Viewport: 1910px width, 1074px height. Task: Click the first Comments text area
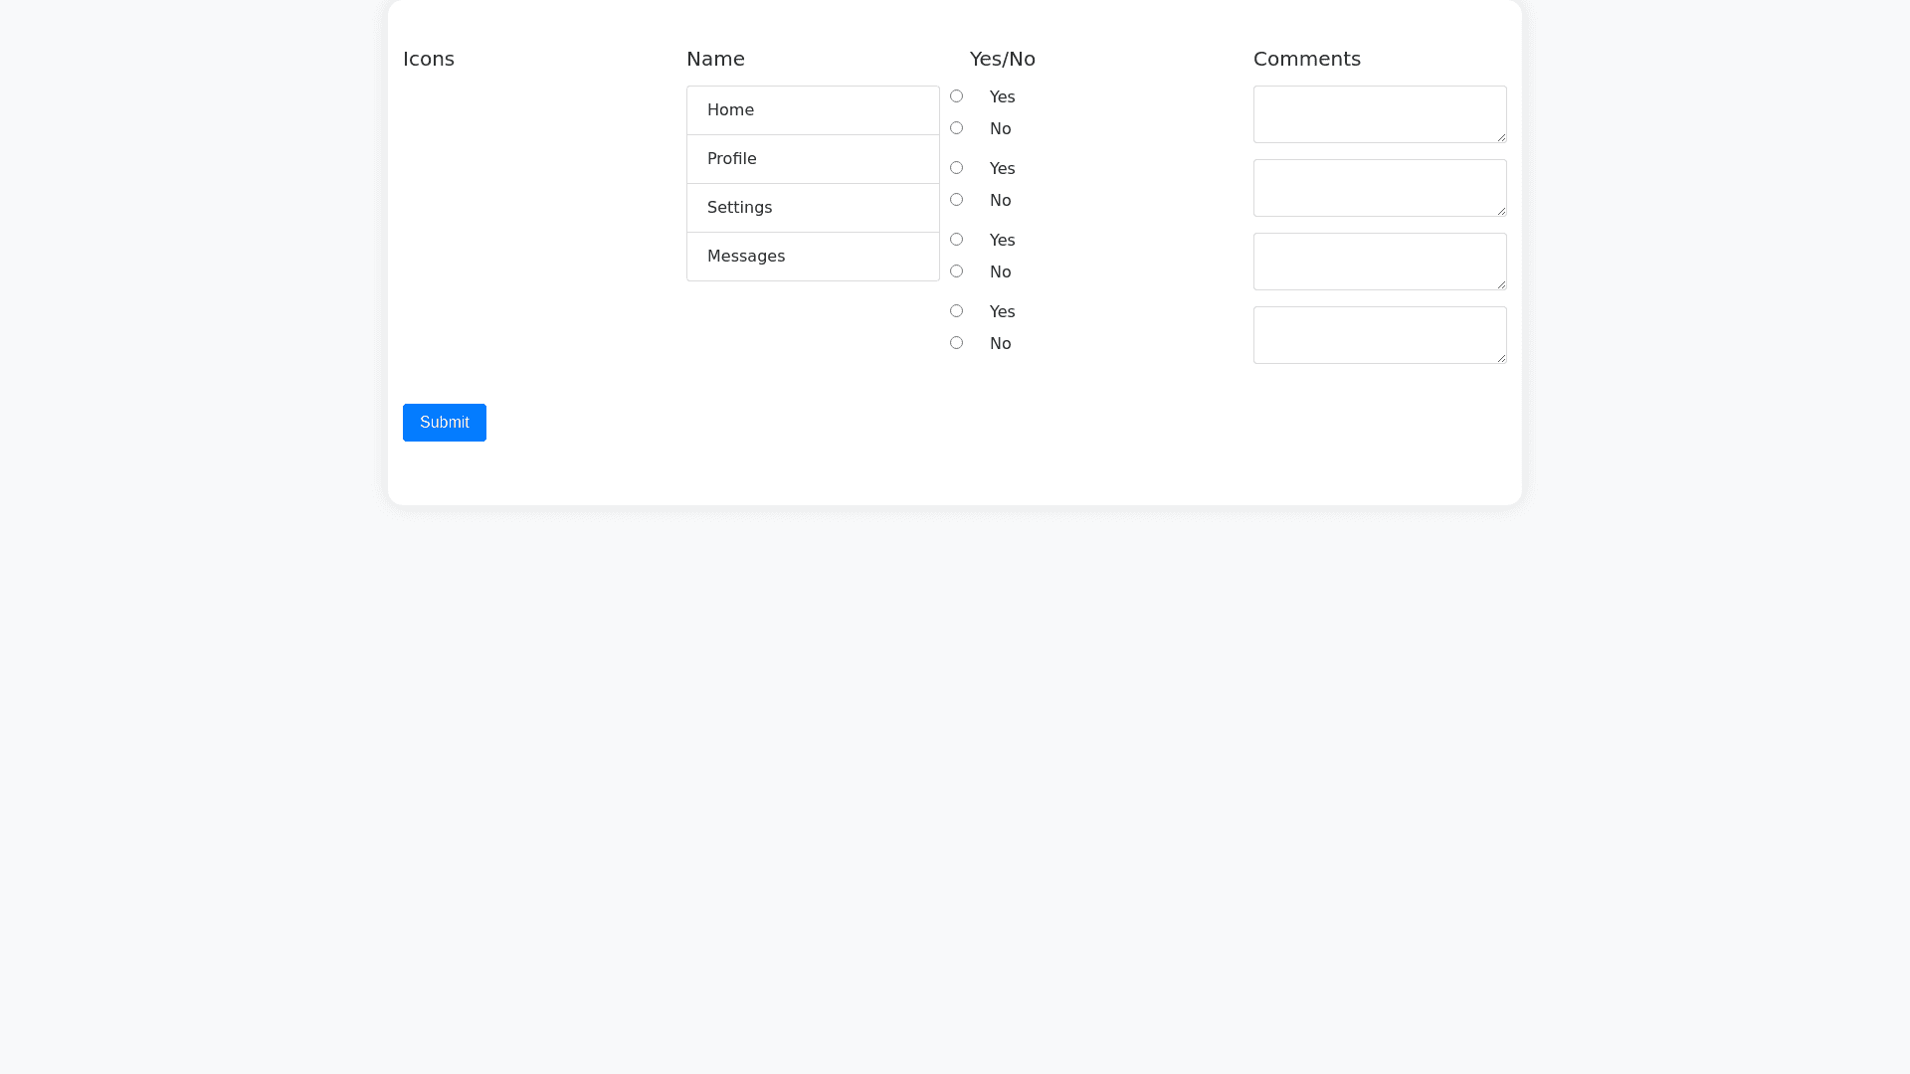coord(1379,114)
